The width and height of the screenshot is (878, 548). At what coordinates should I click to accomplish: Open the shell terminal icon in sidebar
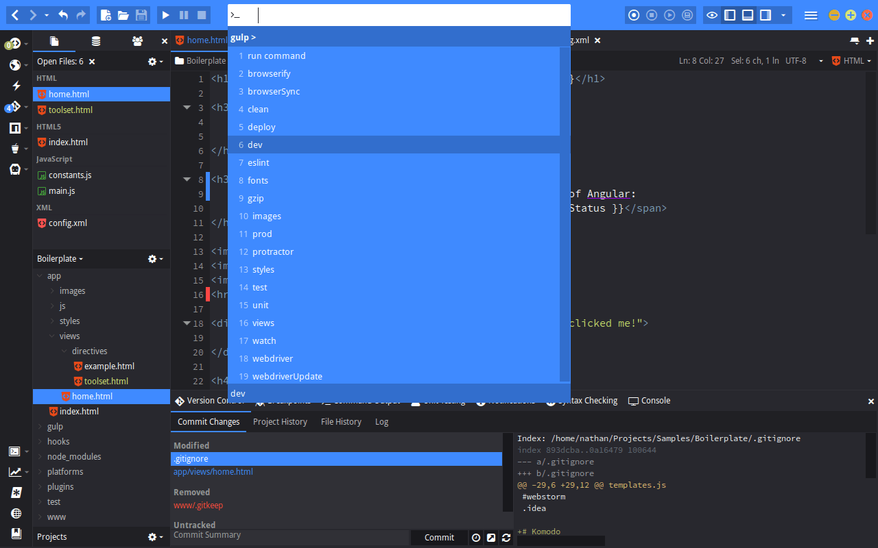(x=14, y=451)
